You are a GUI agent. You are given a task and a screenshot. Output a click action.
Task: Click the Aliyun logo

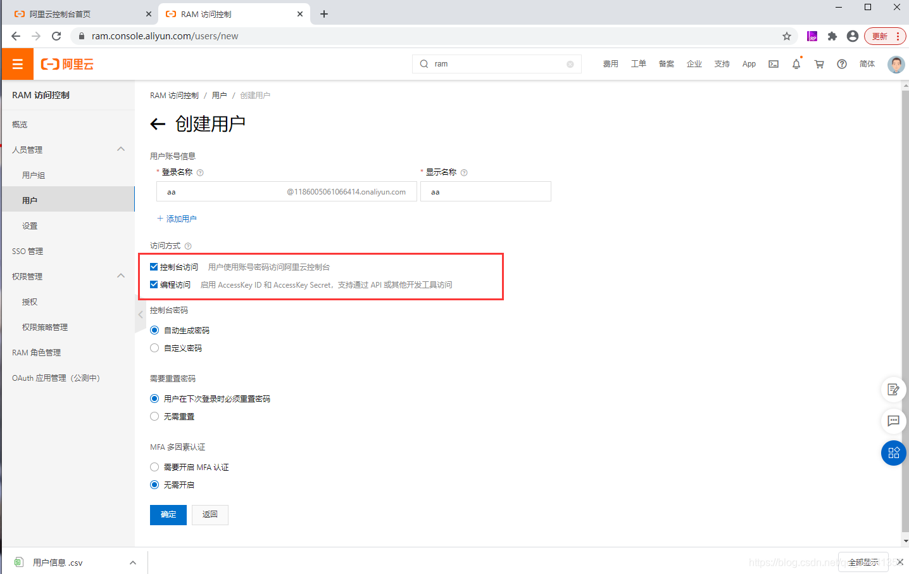(x=67, y=64)
